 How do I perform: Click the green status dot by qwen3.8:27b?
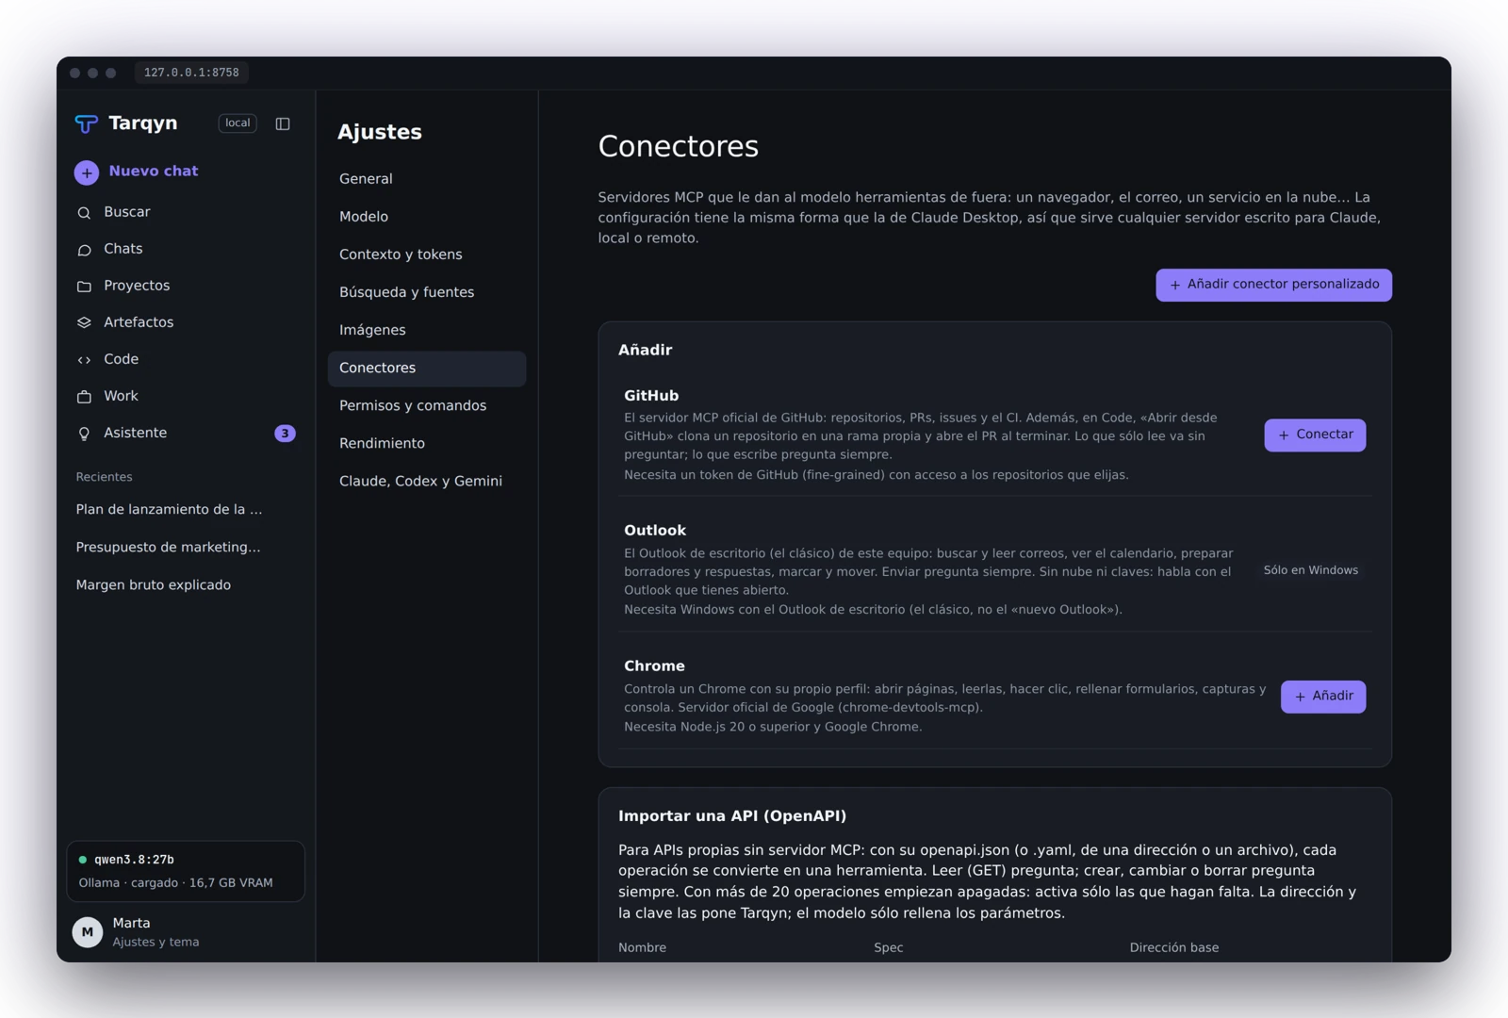[x=83, y=860]
